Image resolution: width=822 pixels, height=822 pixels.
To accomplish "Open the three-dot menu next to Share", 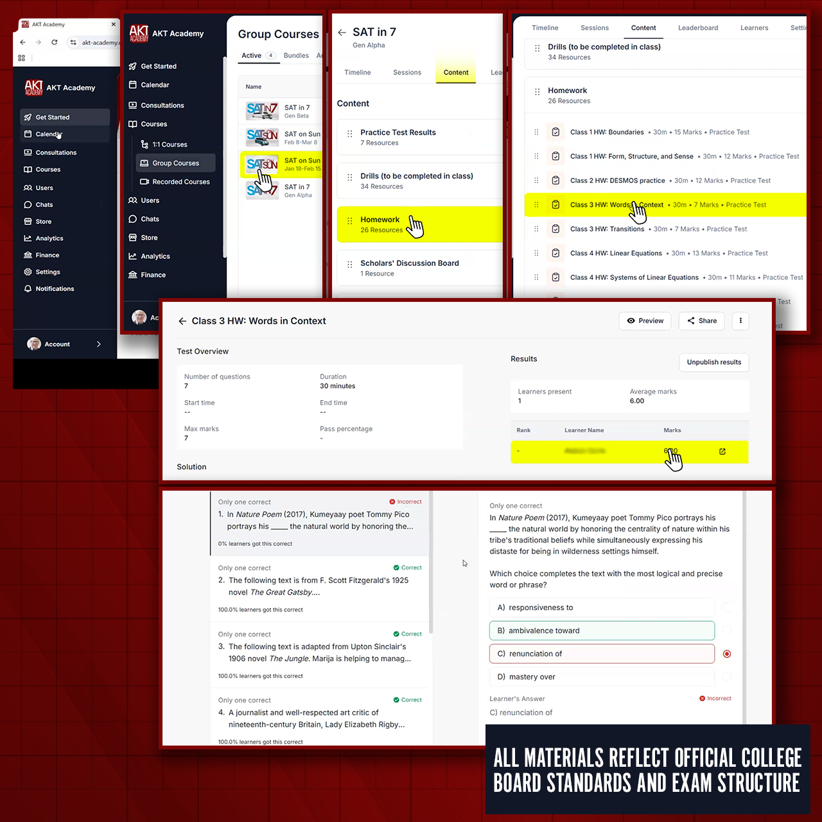I will [x=740, y=321].
